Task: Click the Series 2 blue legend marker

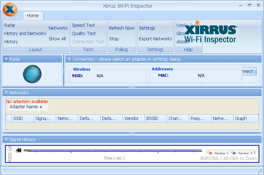Action: (x=233, y=154)
